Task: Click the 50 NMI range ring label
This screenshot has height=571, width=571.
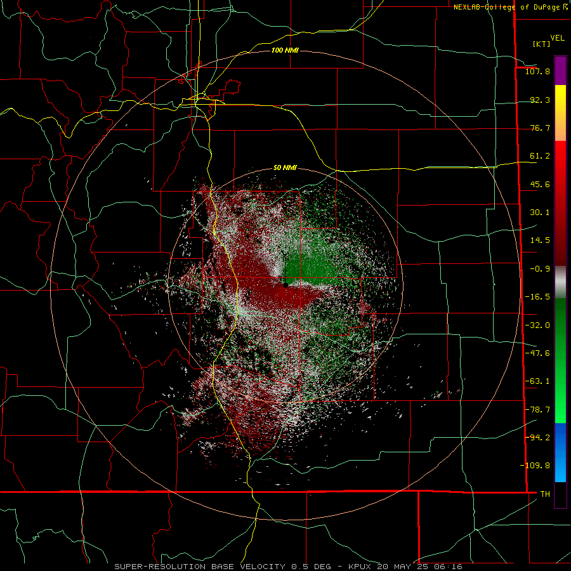Action: pyautogui.click(x=285, y=167)
